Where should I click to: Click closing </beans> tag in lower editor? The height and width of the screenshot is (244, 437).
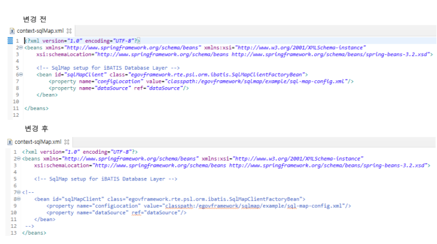pyautogui.click(x=34, y=233)
